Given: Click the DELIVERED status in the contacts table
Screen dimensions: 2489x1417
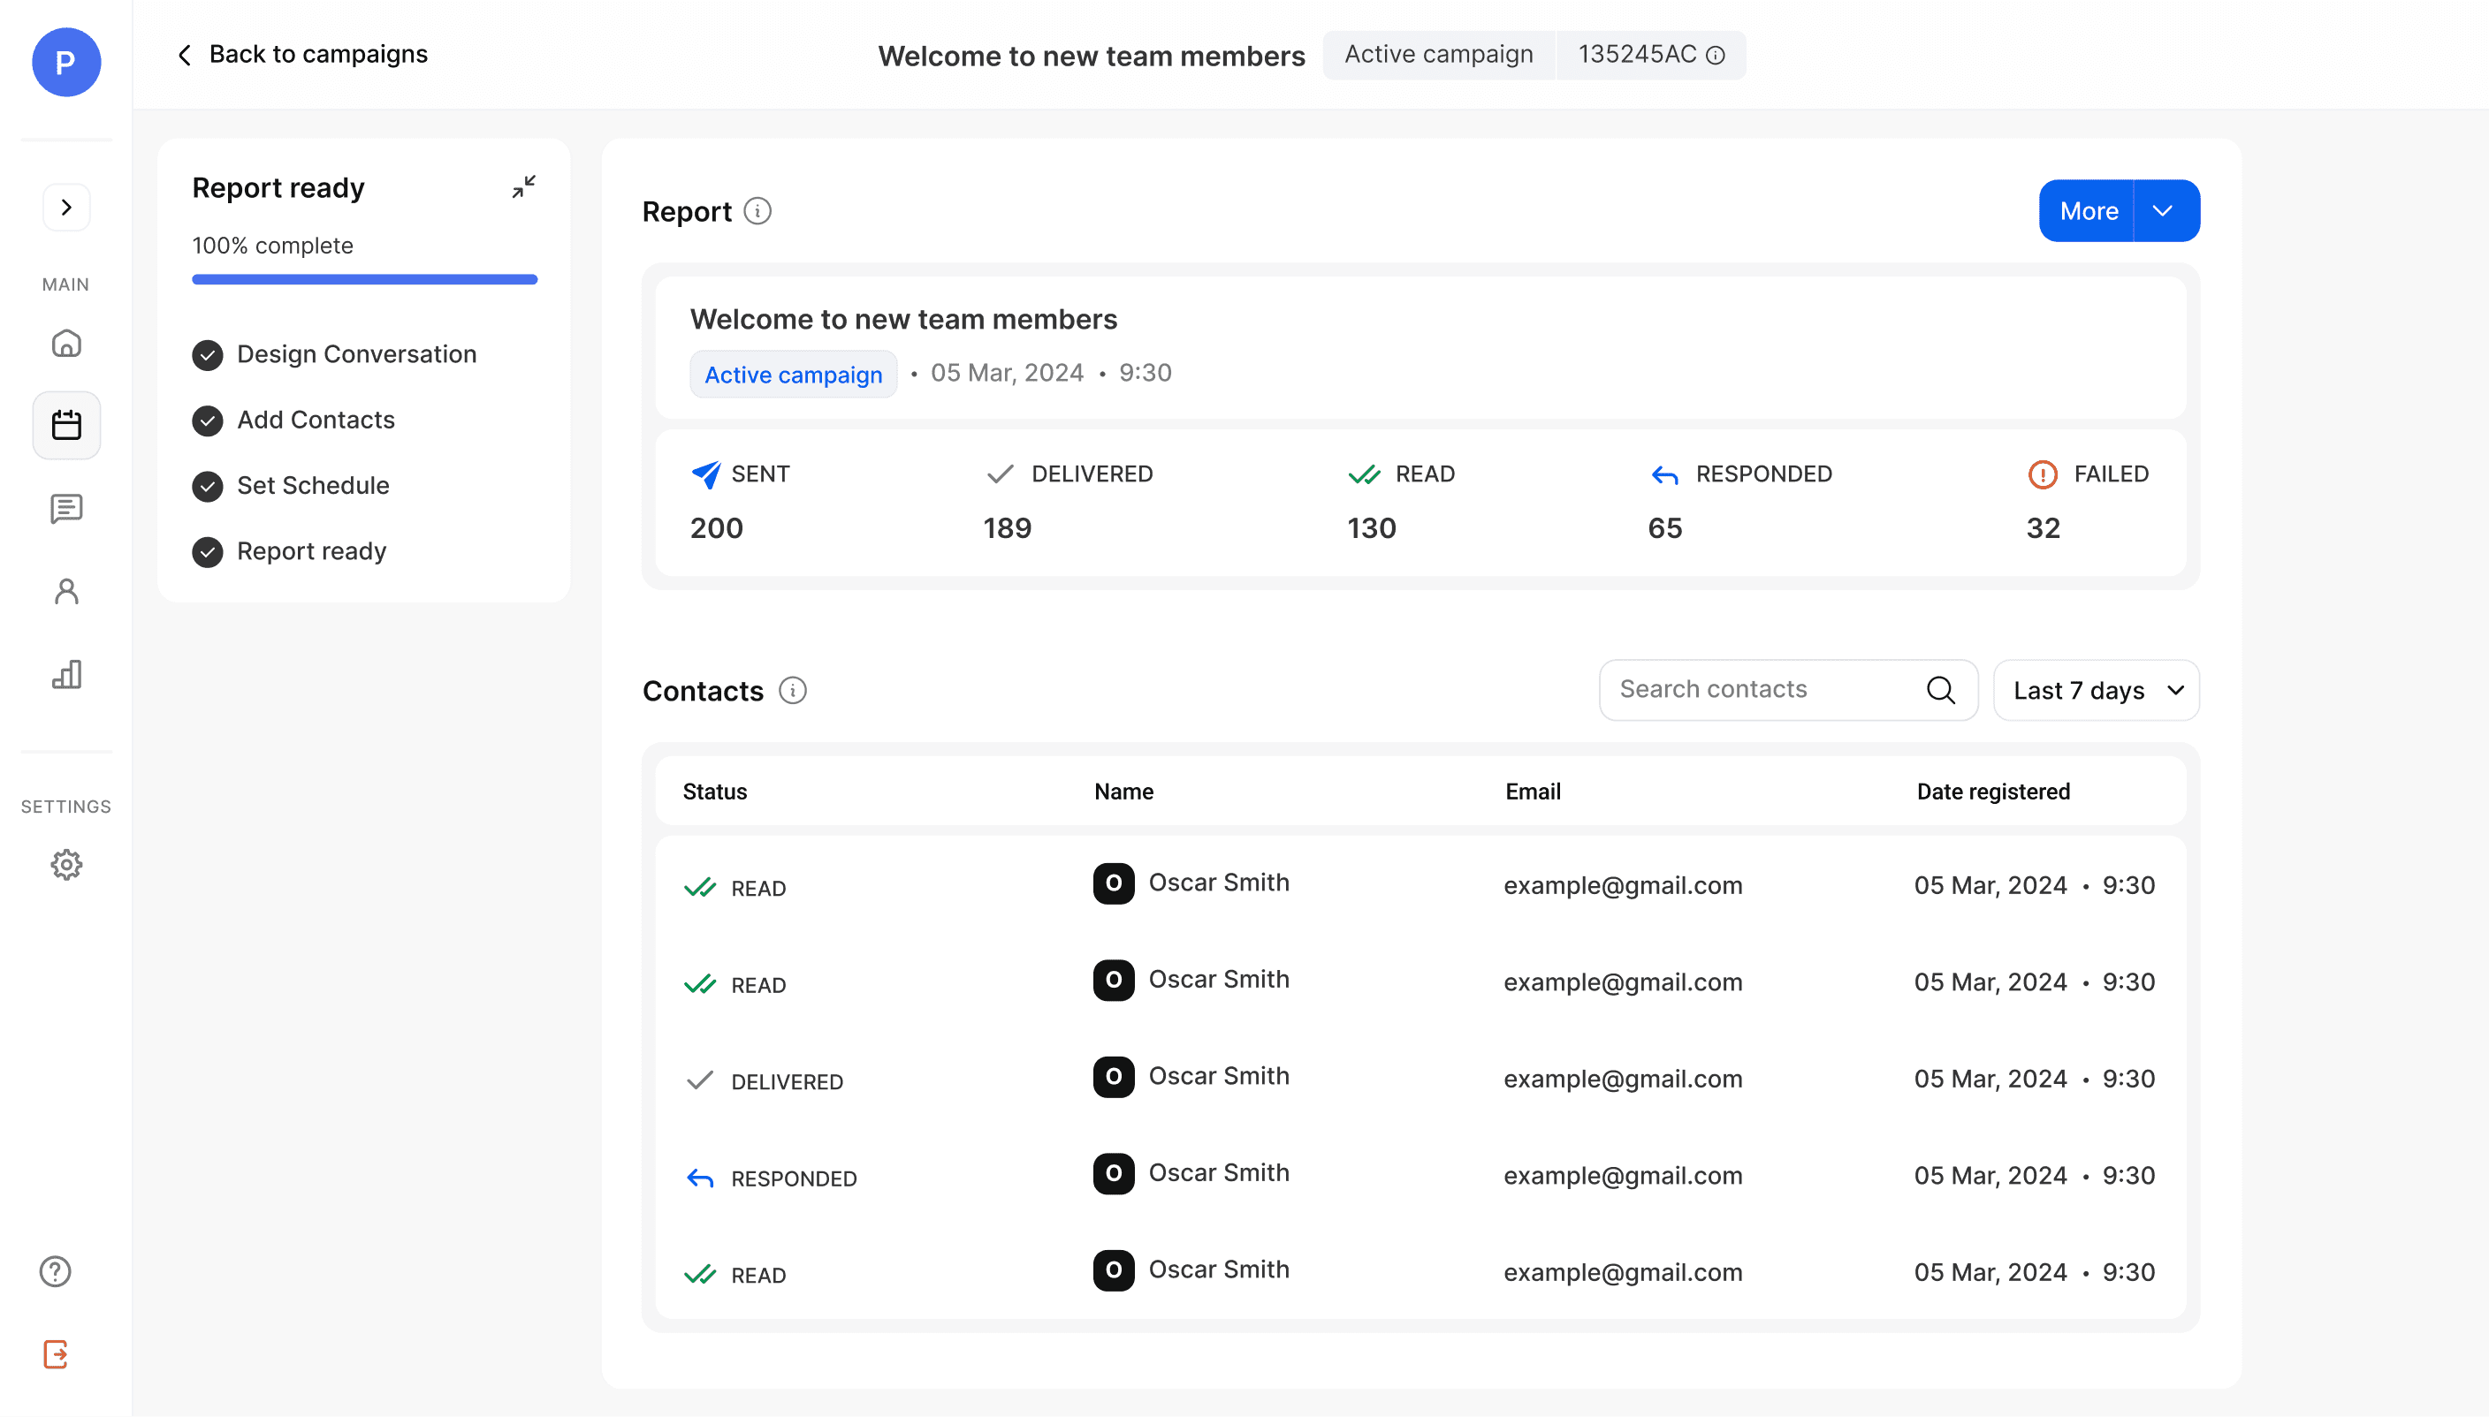Looking at the screenshot, I should [x=765, y=1081].
